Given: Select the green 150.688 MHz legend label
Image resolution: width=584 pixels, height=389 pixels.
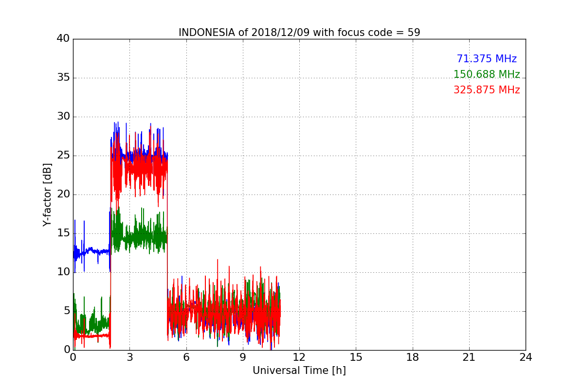Looking at the screenshot, I should point(487,74).
